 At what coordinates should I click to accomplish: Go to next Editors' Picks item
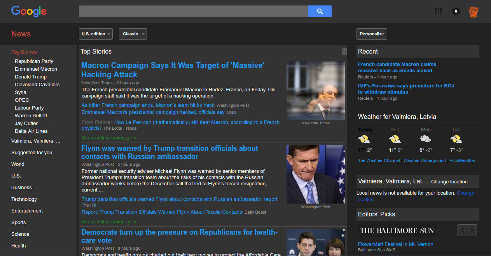(x=472, y=230)
